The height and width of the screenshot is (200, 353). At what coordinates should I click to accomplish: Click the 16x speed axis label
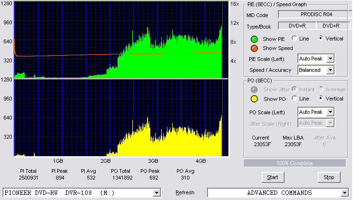(x=235, y=4)
